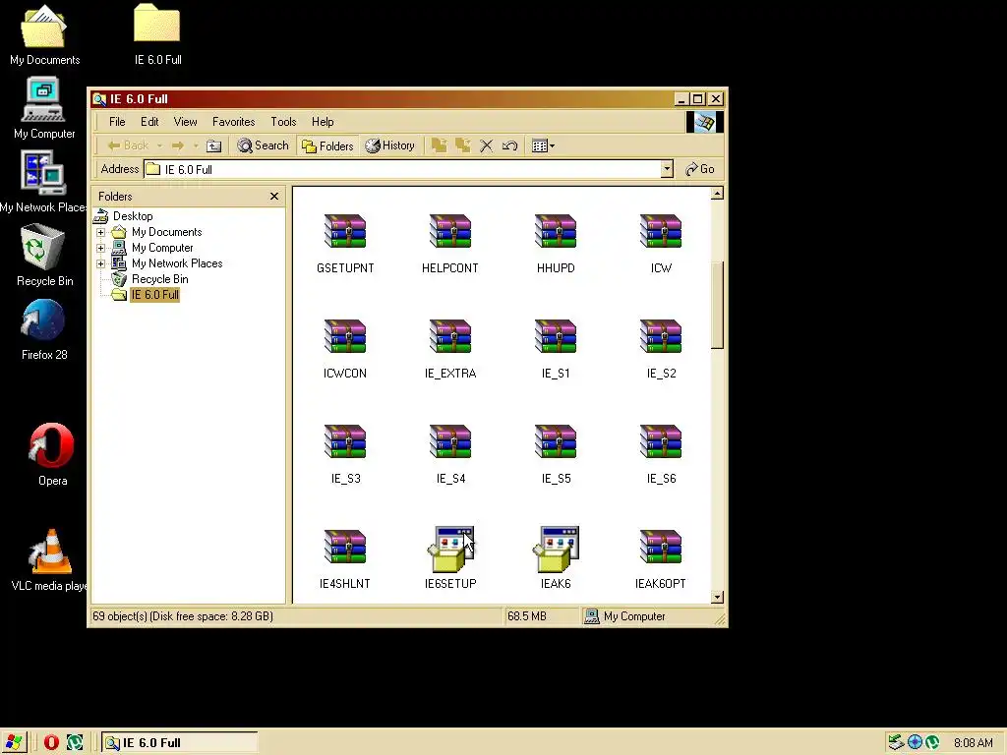The height and width of the screenshot is (755, 1007).
Task: Close the Folders pane
Action: click(x=274, y=197)
